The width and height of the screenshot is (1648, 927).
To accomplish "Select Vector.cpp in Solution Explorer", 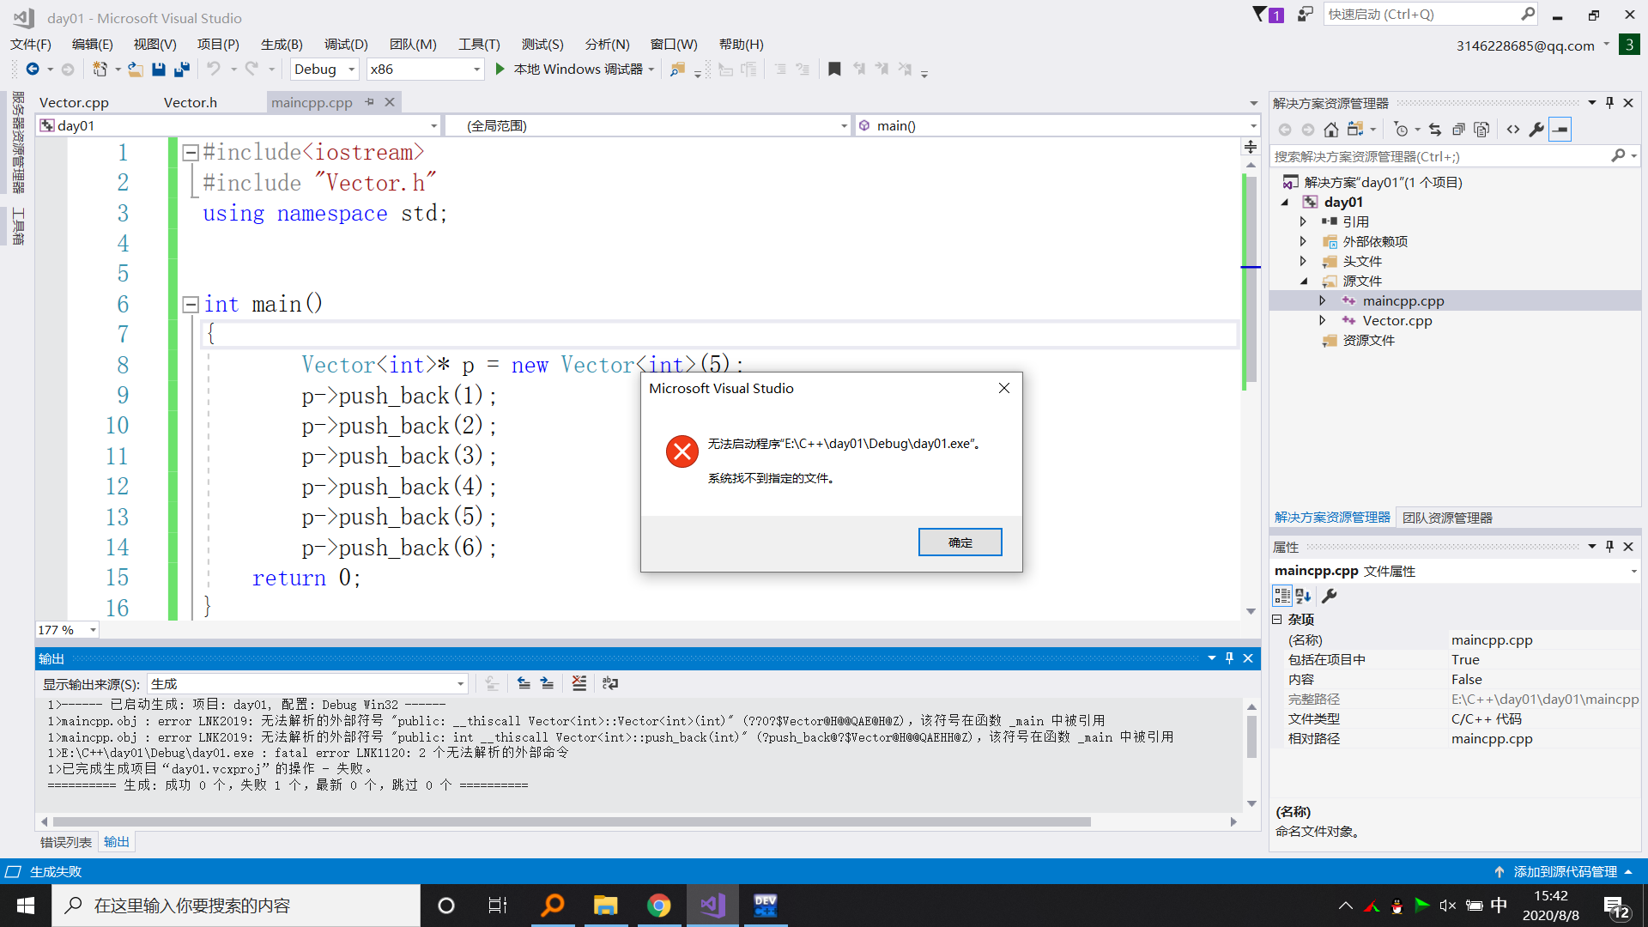I will [x=1397, y=321].
